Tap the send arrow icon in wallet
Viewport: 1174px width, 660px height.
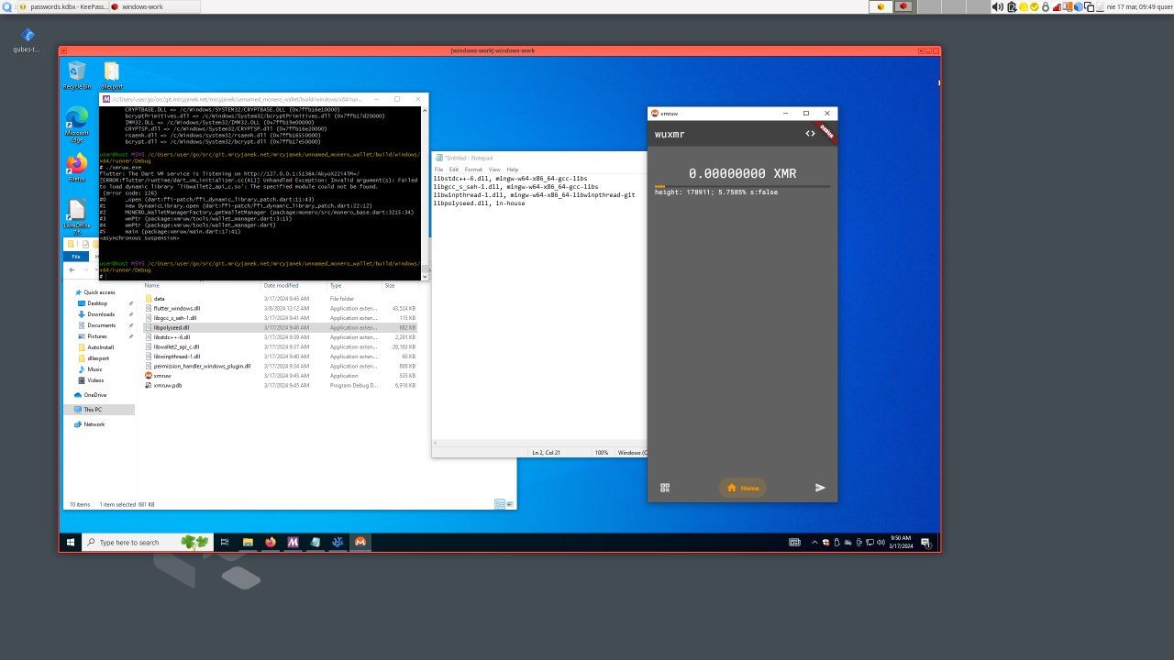pyautogui.click(x=820, y=488)
